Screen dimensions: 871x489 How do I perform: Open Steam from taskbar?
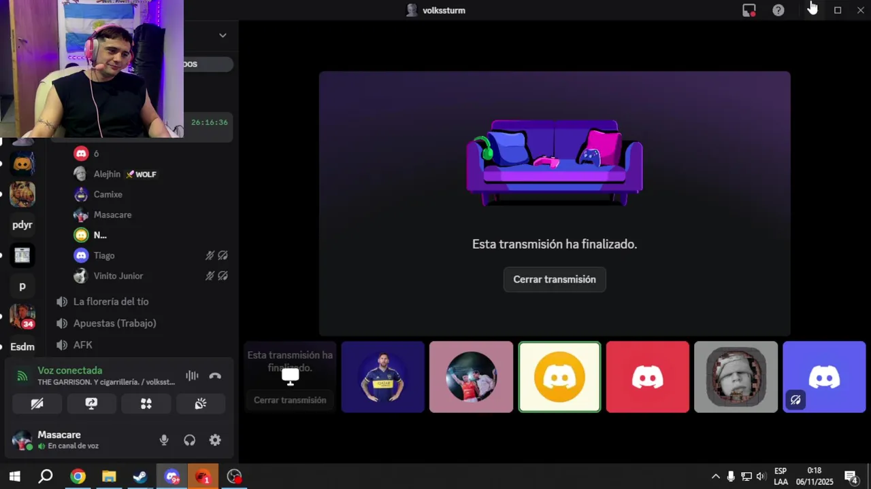click(140, 477)
